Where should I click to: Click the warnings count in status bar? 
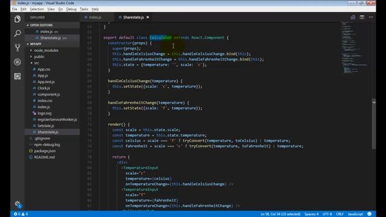coord(25,214)
